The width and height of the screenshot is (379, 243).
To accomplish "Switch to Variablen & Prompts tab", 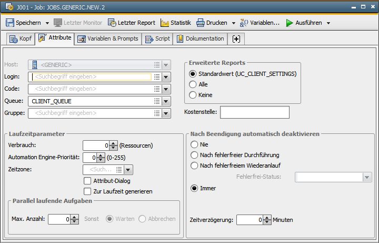I will coord(108,39).
